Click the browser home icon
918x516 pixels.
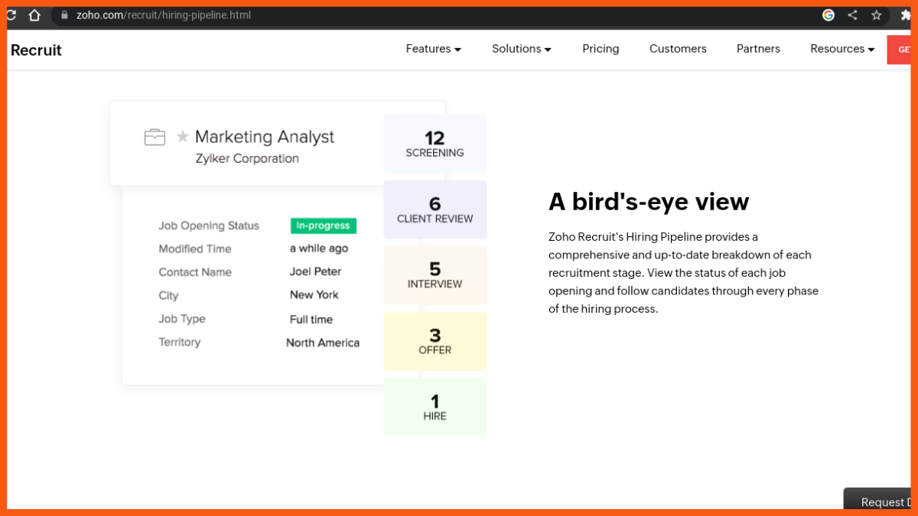34,15
